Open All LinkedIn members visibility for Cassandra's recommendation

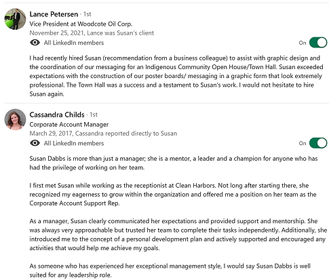pyautogui.click(x=74, y=143)
